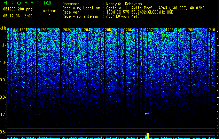Click the yellow power spike below 1207
This screenshot has height=139, width=219.
147,136
